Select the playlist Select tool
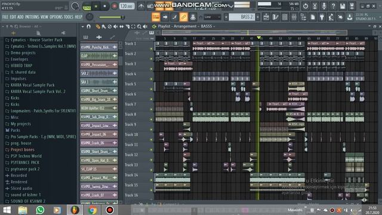This screenshot has width=382, height=215. (x=133, y=26)
